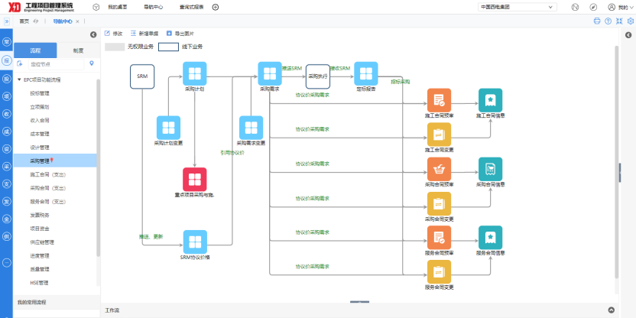636x318 pixels.
Task: Click the 定标报告 flow node icon
Action: 365,74
